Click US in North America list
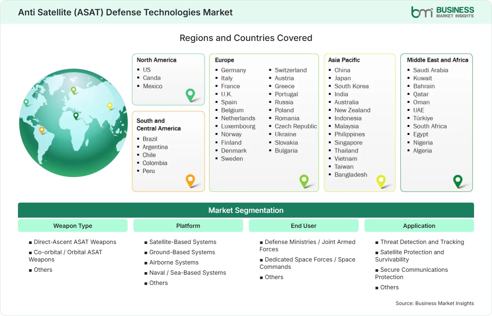 (147, 69)
